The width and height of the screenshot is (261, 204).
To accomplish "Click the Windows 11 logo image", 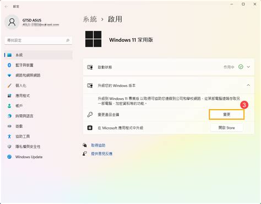I will pyautogui.click(x=93, y=39).
